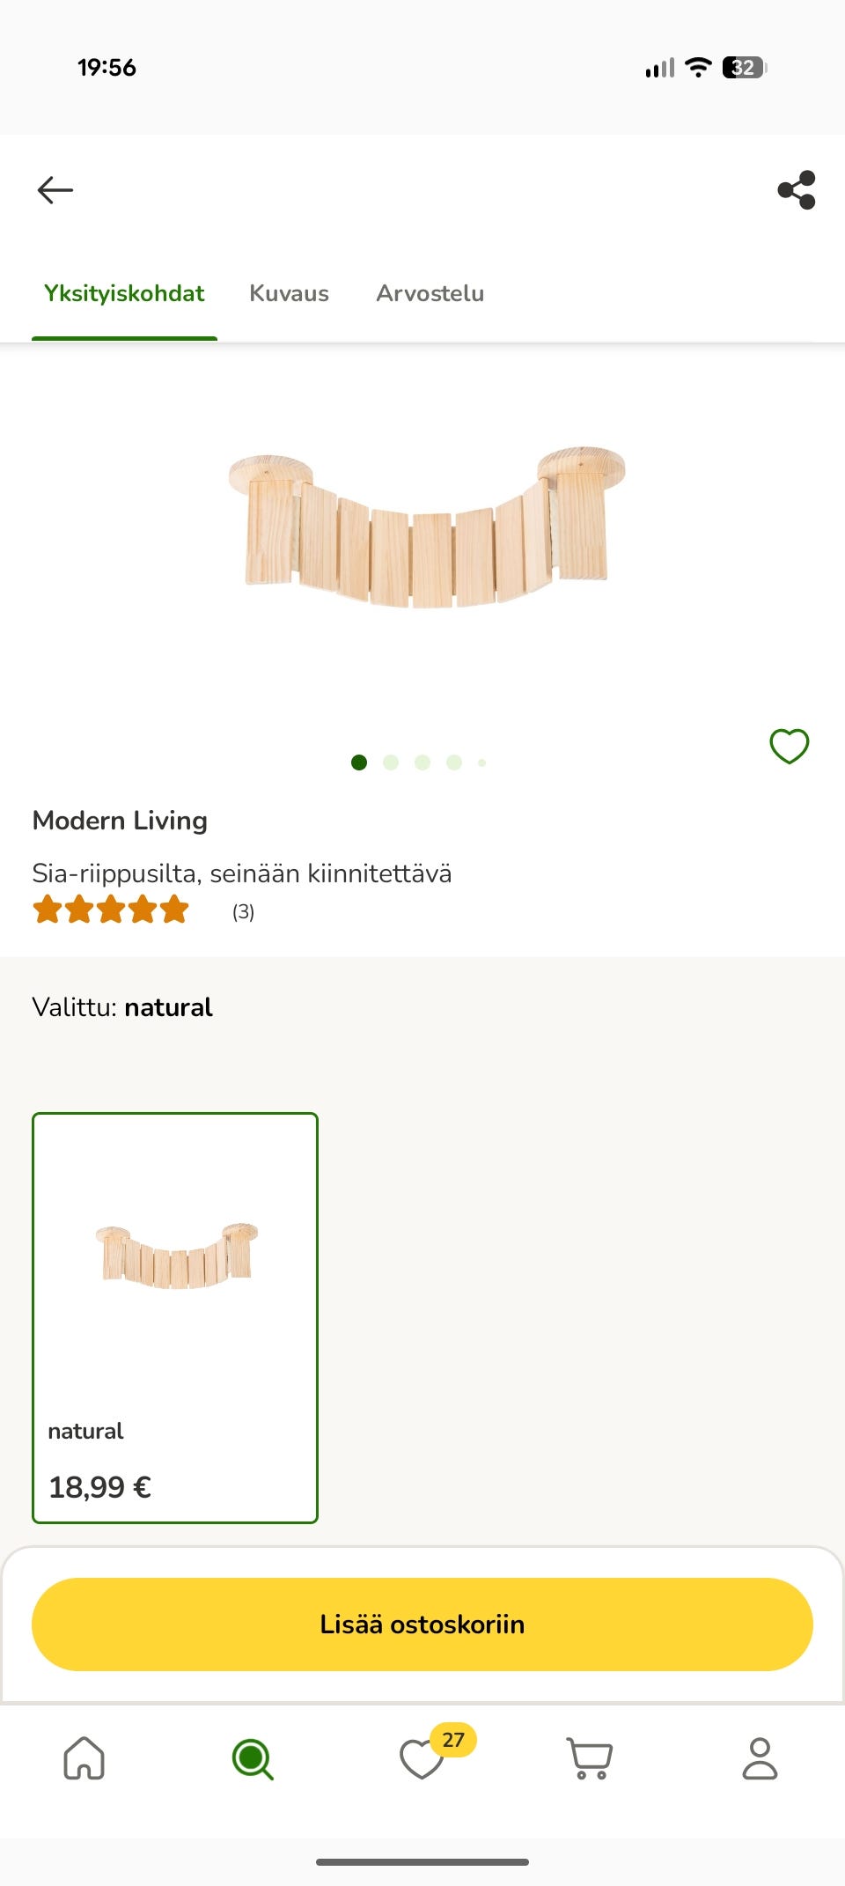Select the natural variant card
845x1886 pixels.
pos(175,1317)
